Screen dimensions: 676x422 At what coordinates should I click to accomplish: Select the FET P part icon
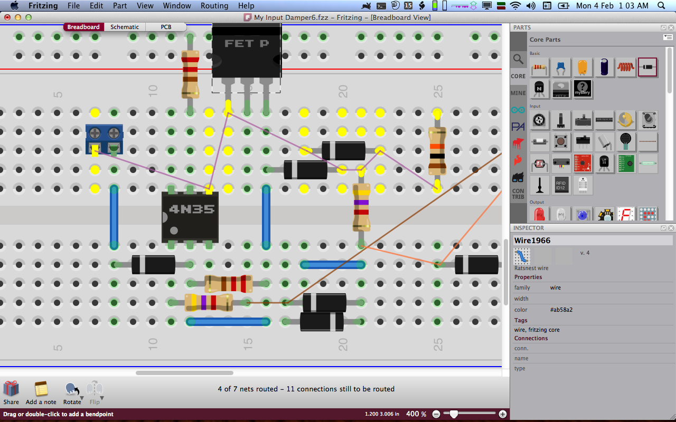pos(561,89)
